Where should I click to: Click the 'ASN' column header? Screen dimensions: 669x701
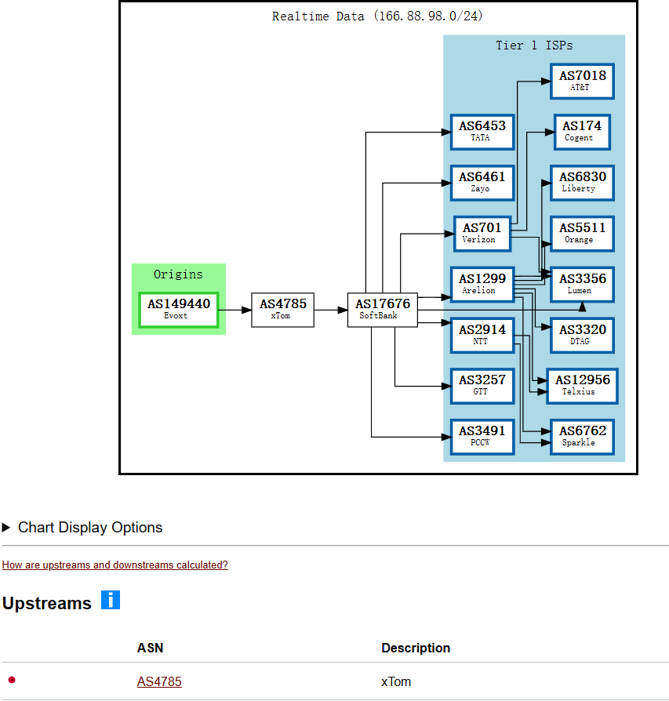[x=151, y=648]
